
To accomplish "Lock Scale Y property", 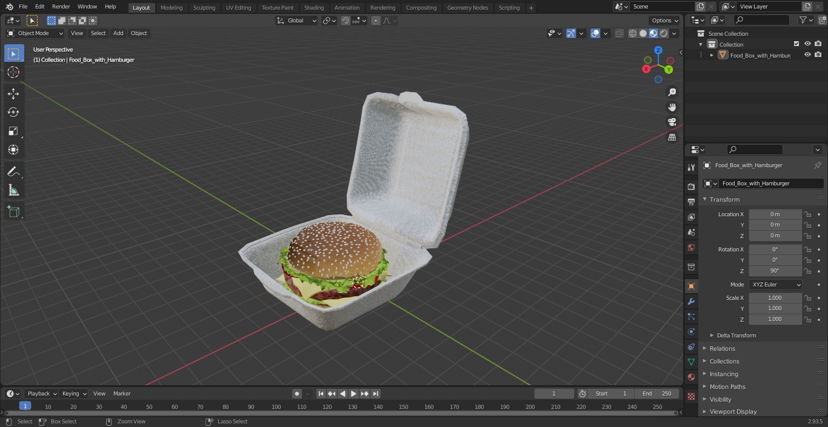I will click(x=808, y=308).
